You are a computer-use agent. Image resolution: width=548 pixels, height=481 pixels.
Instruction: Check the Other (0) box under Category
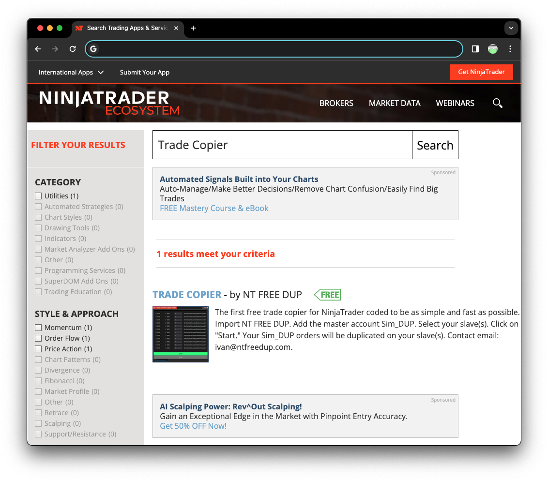[38, 260]
